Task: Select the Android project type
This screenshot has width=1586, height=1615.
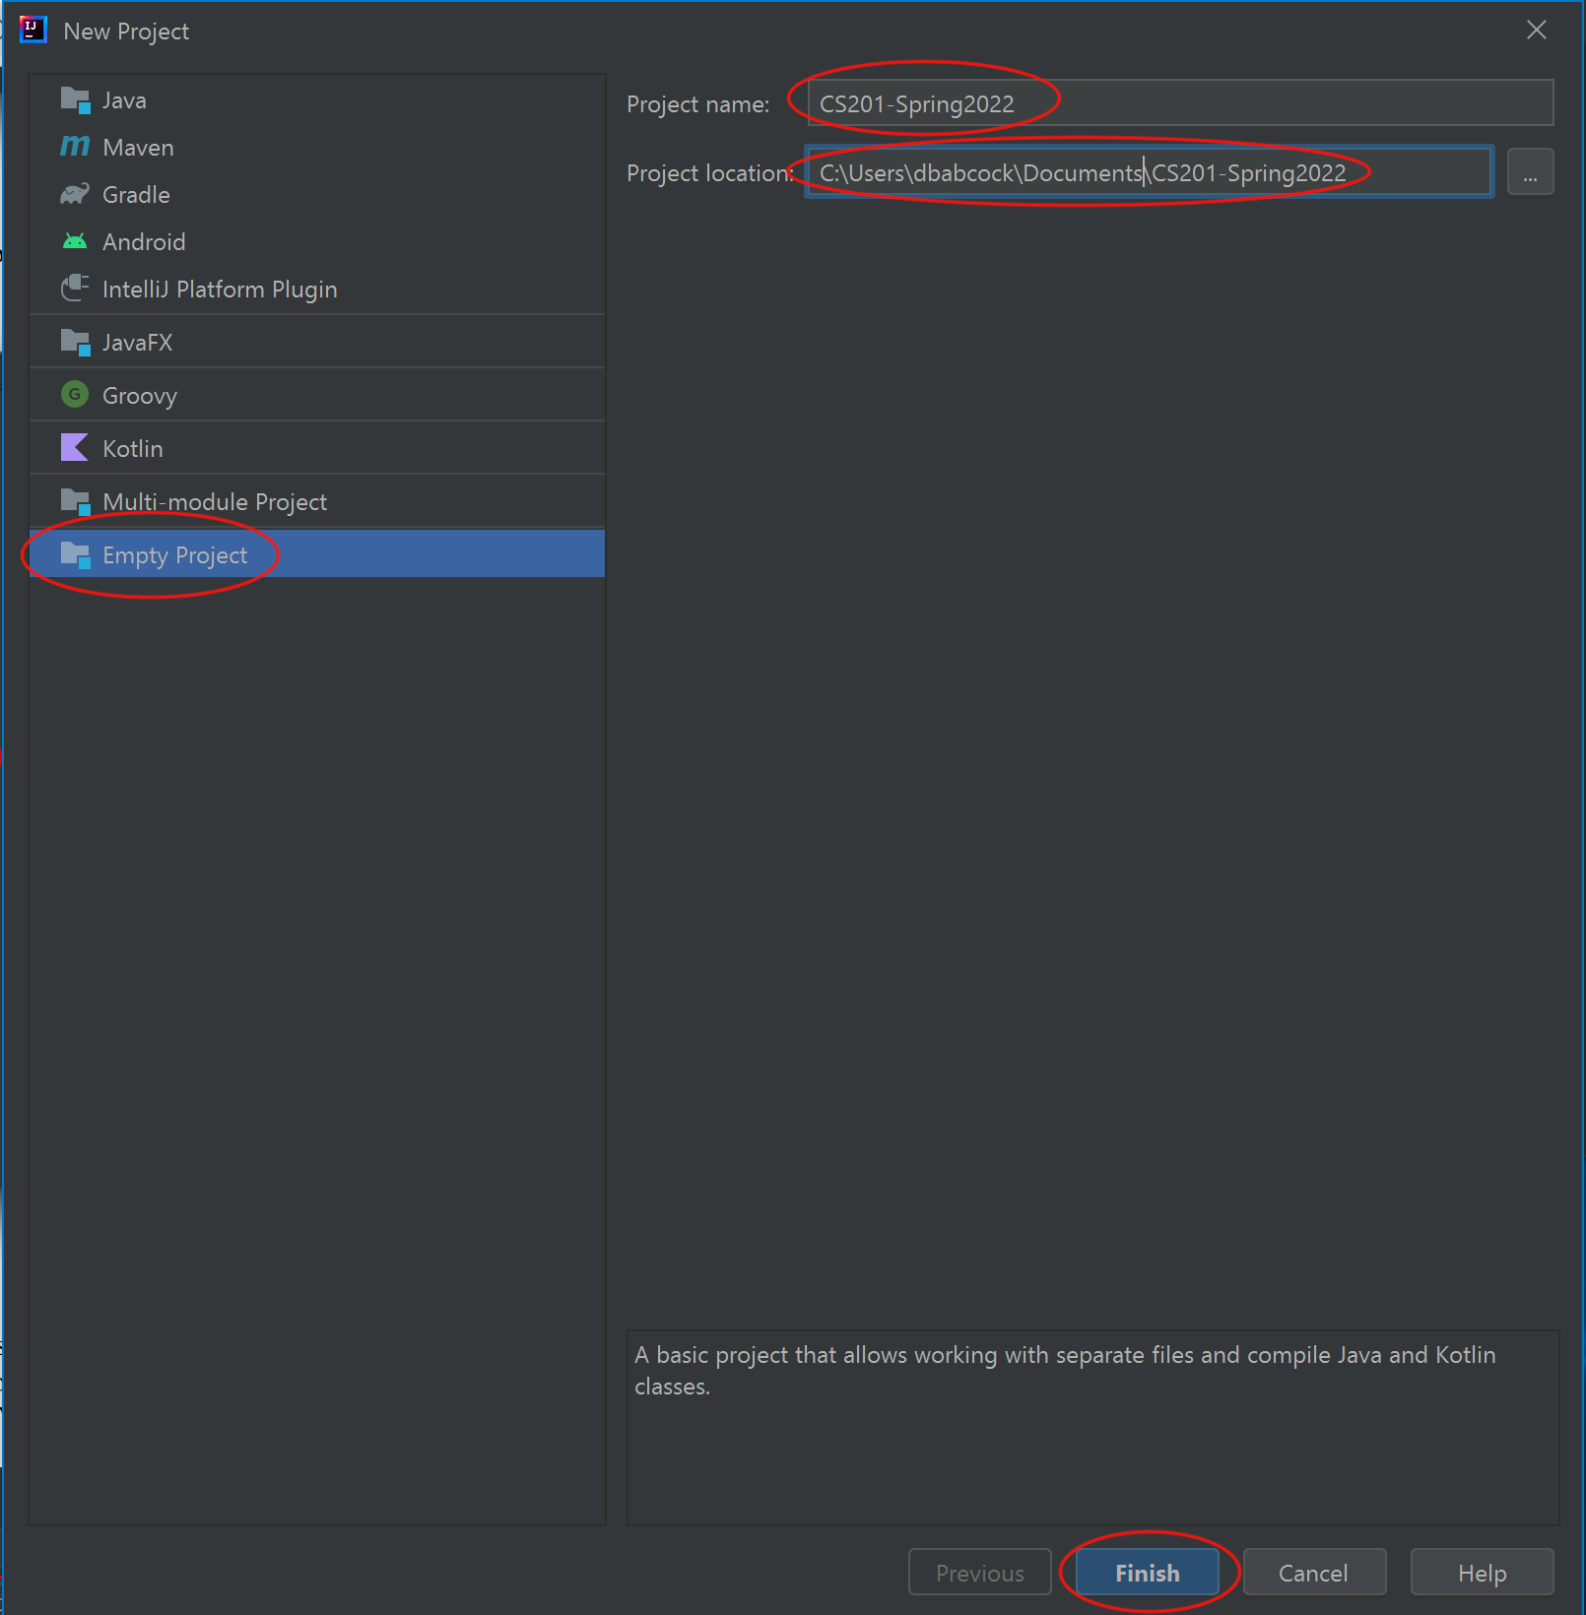Action: tap(144, 241)
